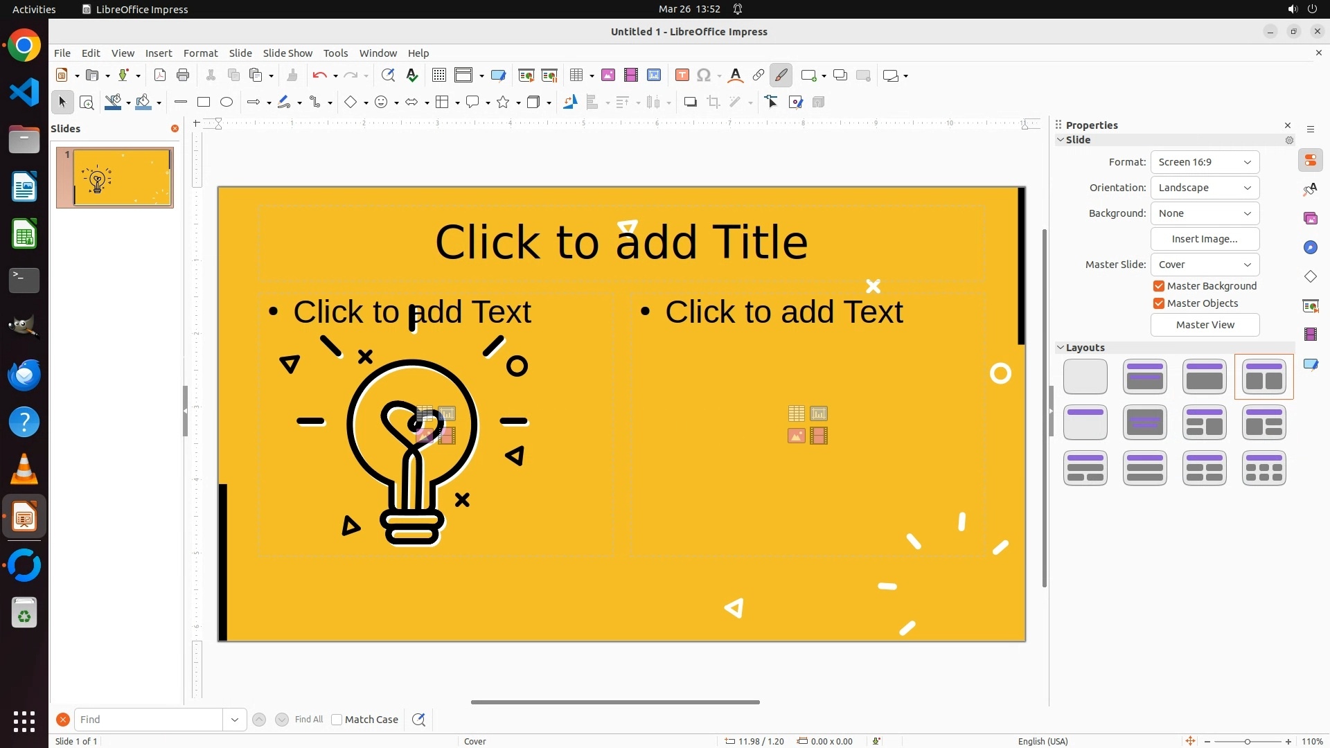Click the Master View button

coord(1205,325)
